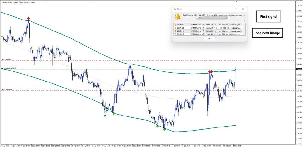Click the stop loss (sl) line label
The image size is (303, 147).
7,60
